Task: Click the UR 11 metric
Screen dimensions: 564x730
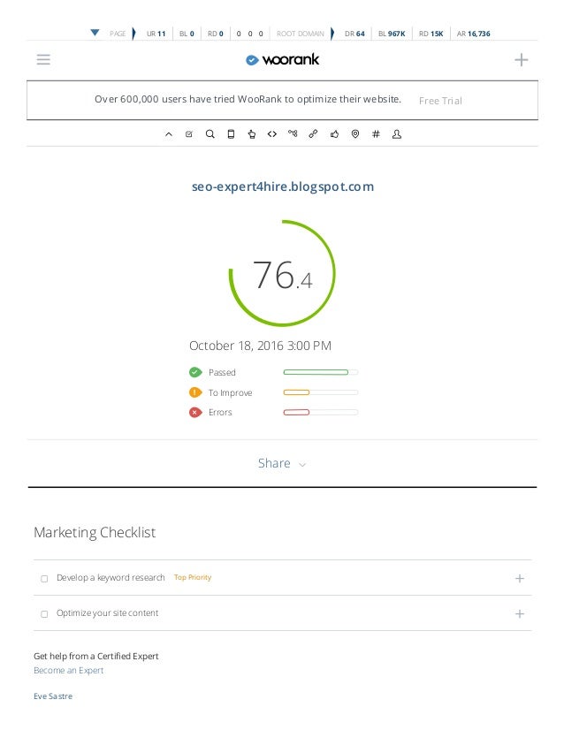Action: [156, 34]
